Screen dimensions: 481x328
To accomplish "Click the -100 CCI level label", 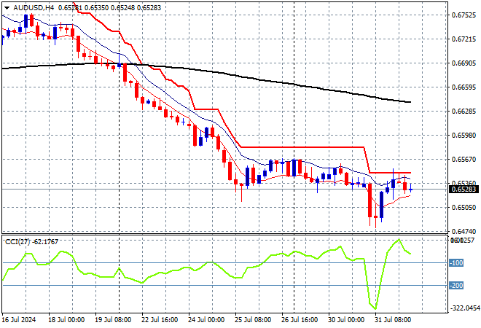I will point(456,263).
